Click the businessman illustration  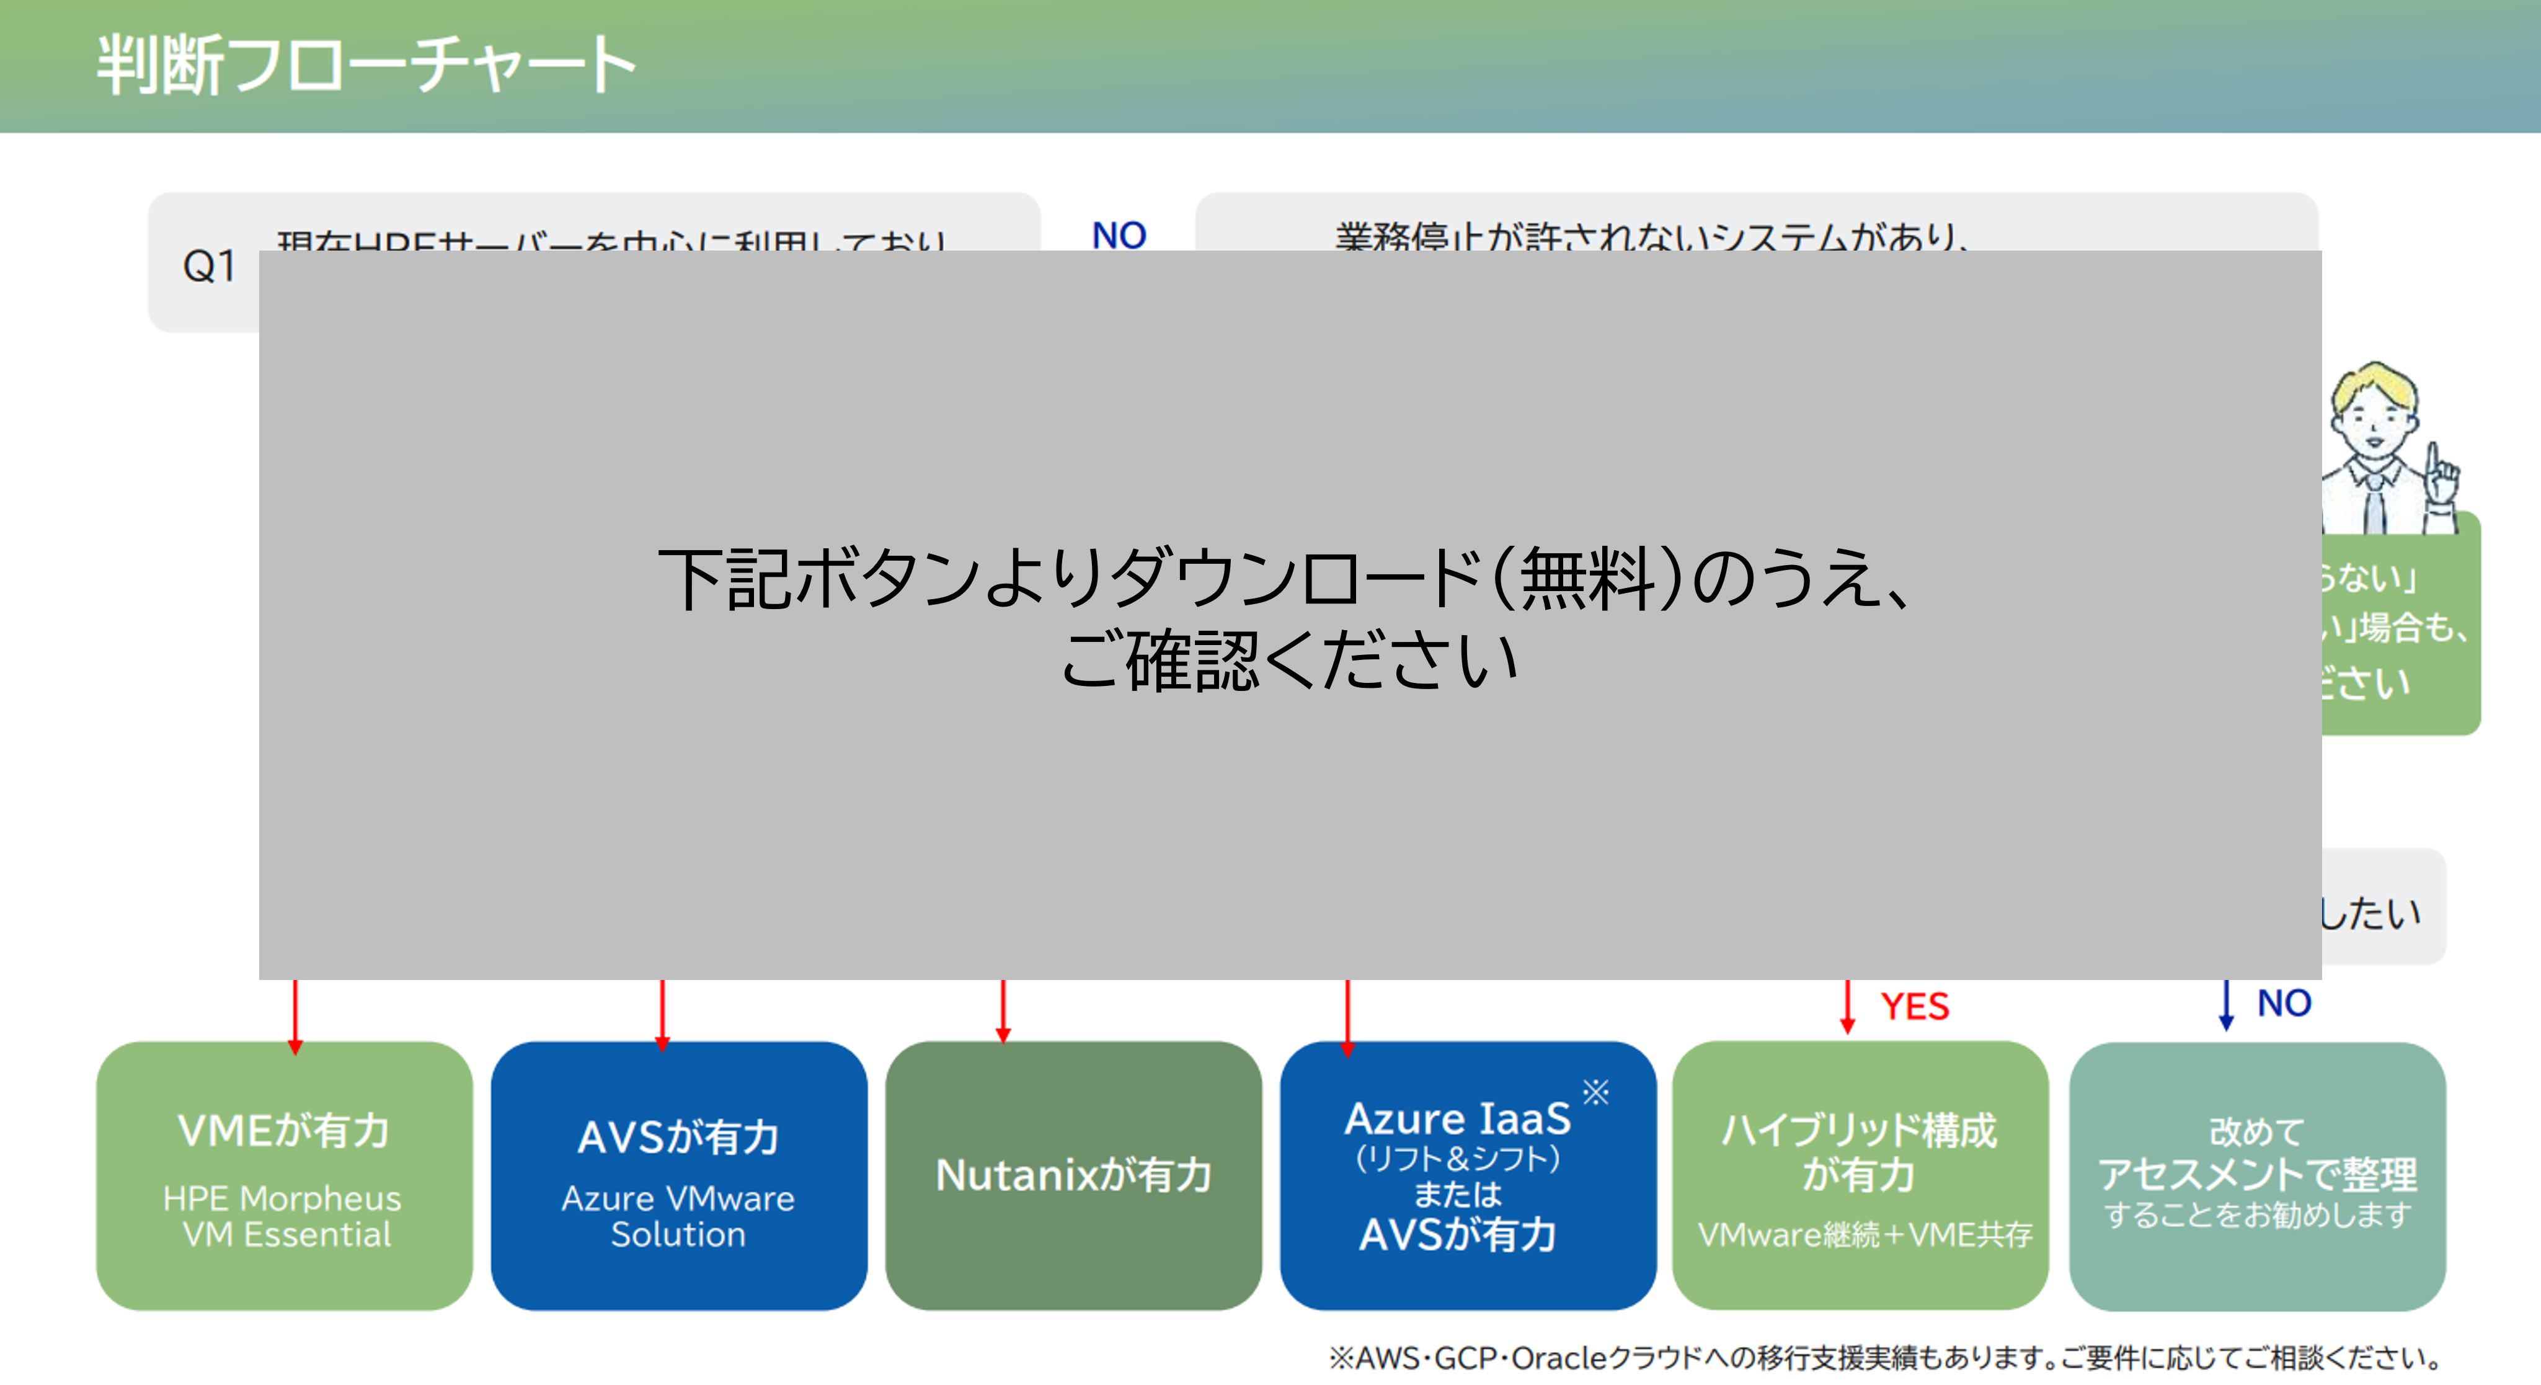click(2391, 448)
